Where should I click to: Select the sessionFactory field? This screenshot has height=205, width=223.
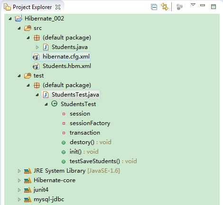coord(90,123)
